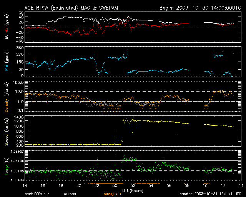The image size is (246, 197).
Task: Click the '90' tick on the Phi axis
Action: (21, 70)
